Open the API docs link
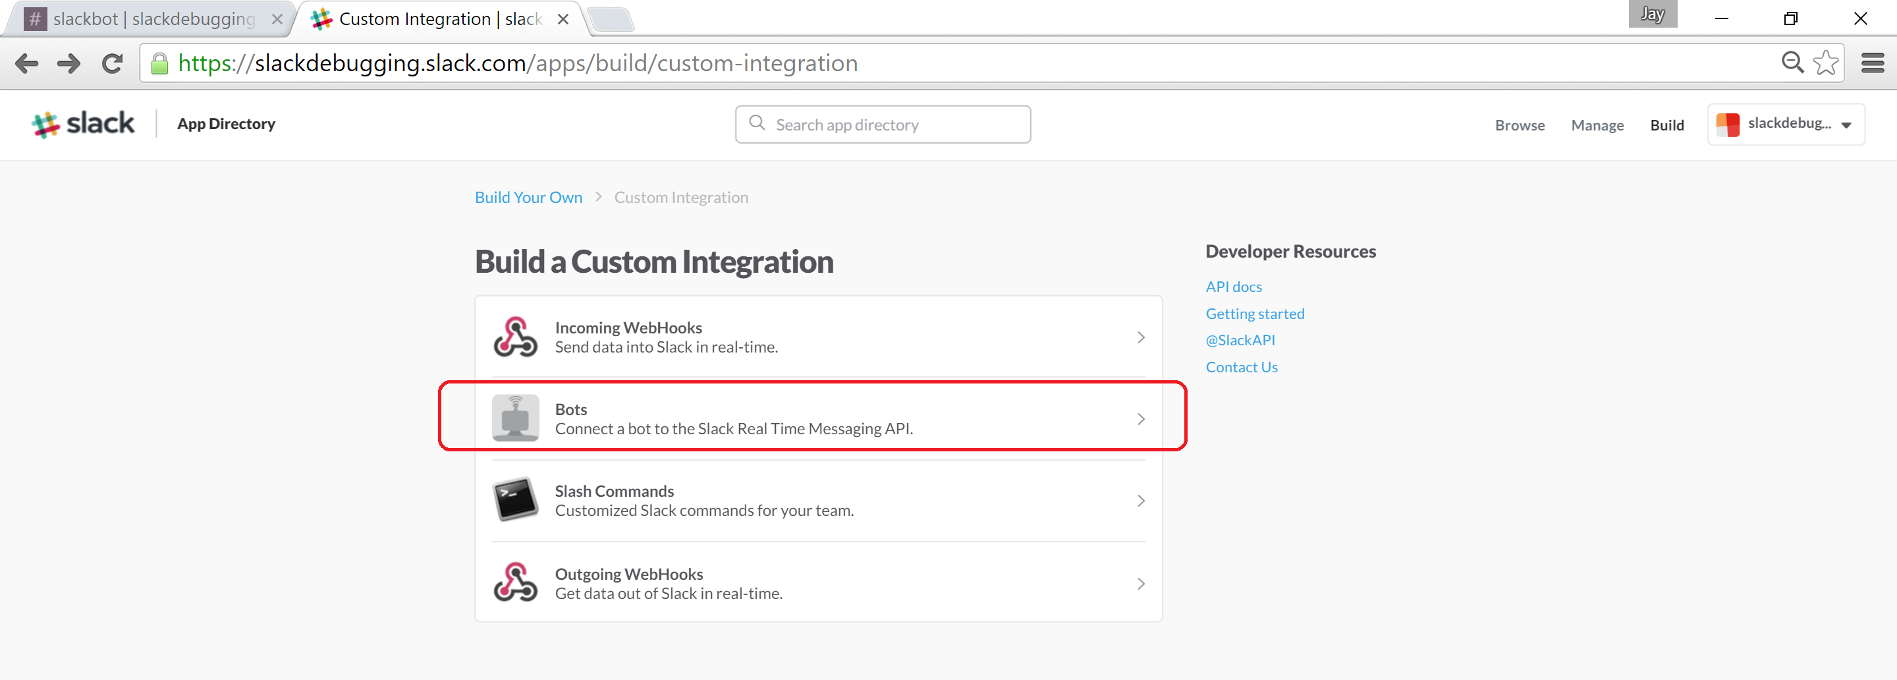 click(x=1234, y=287)
